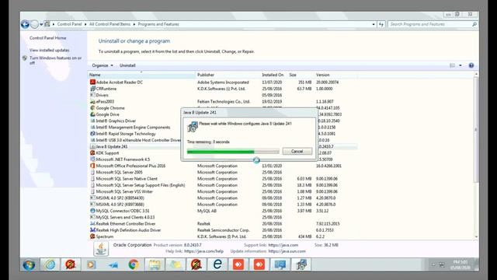Click the Google Drive list icon
Viewport: 497px width, 280px height.
(x=92, y=114)
